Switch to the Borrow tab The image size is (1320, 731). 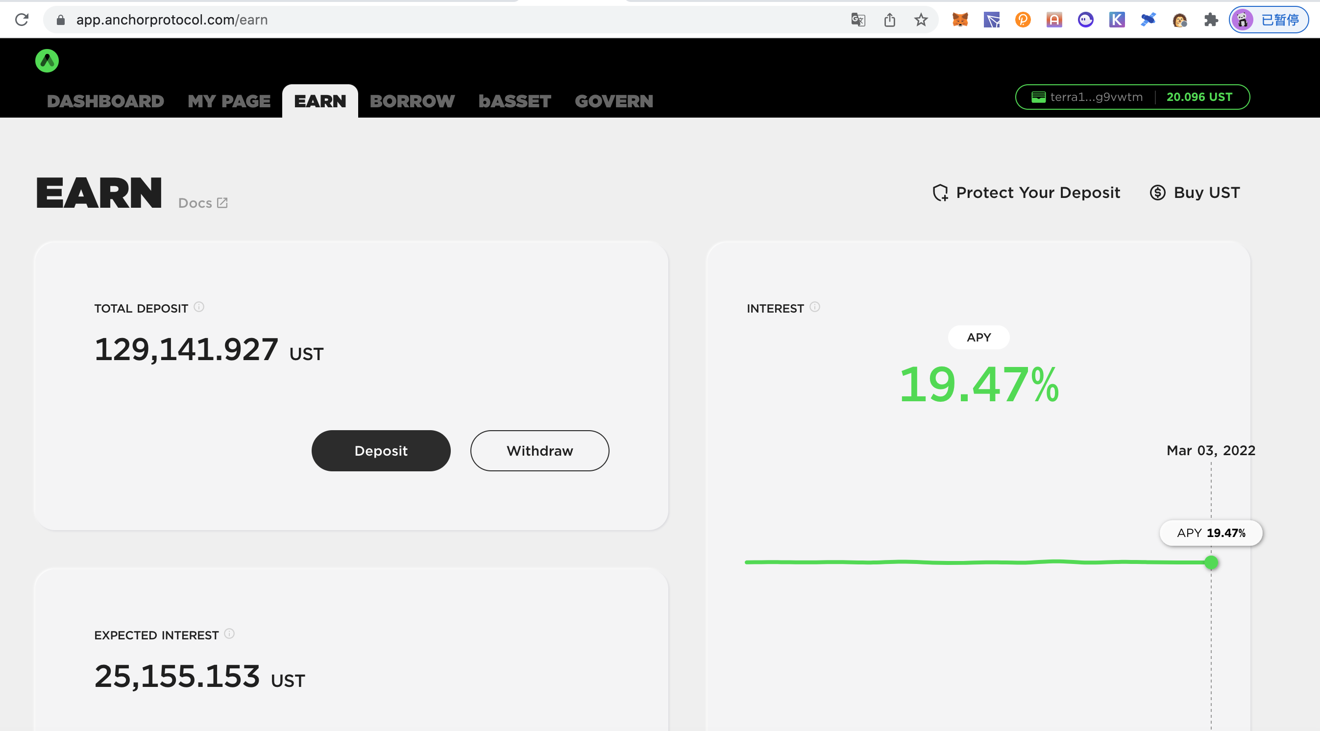[412, 101]
